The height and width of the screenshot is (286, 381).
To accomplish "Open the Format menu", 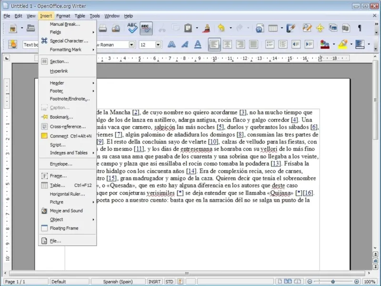I will tap(63, 16).
